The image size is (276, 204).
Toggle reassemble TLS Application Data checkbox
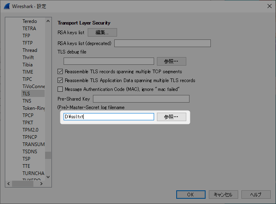[60, 80]
